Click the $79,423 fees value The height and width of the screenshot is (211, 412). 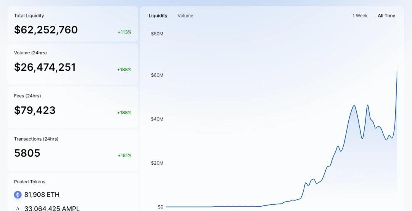point(35,110)
